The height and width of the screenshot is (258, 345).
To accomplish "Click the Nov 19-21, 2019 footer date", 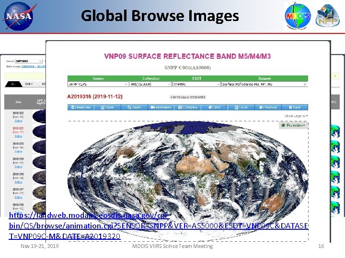I will [x=40, y=246].
